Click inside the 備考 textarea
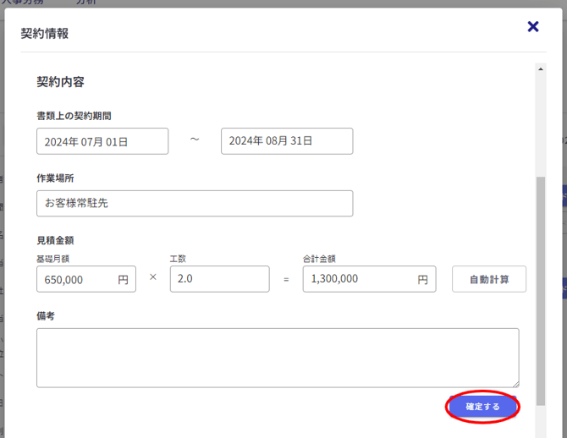This screenshot has height=438, width=567. click(x=278, y=358)
